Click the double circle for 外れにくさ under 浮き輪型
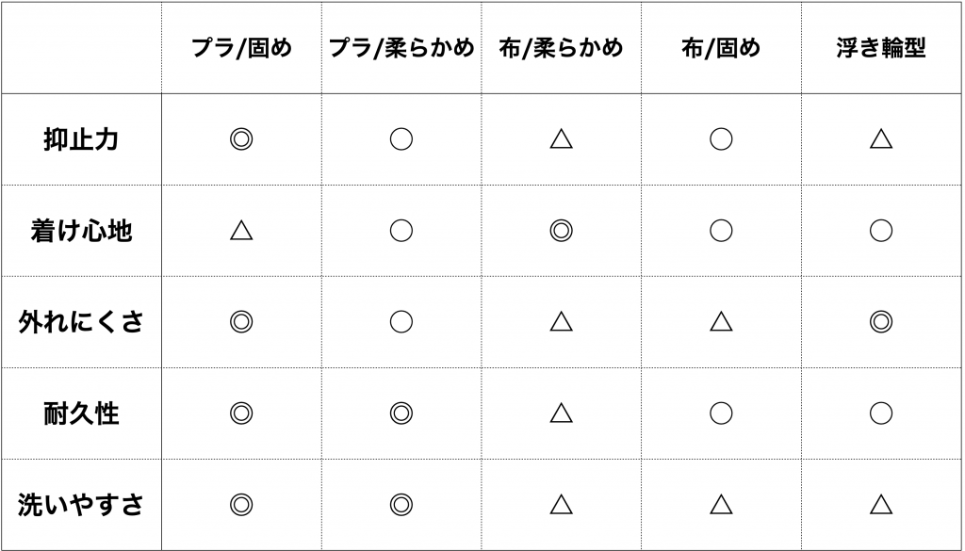Screen dimensions: 965x551 click(x=881, y=321)
